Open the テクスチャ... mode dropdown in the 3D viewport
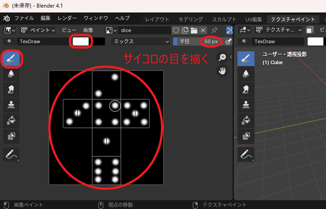The image size is (326, 209). point(279,30)
